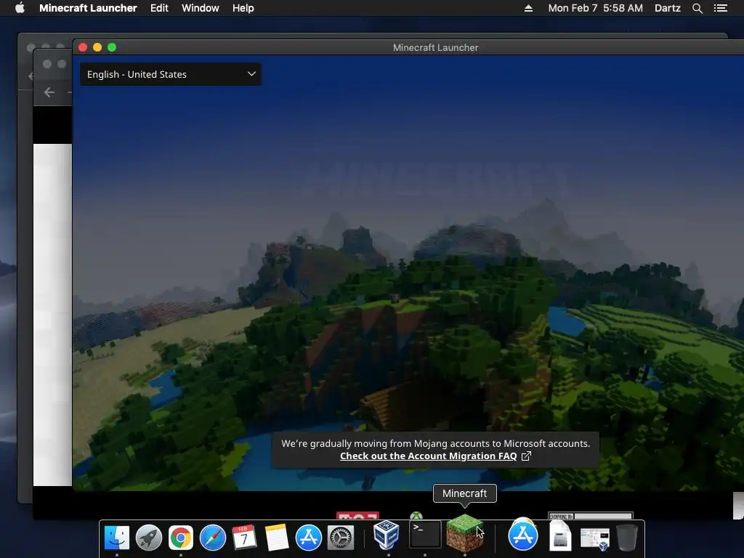This screenshot has height=558, width=744.
Task: Open the Minecraft Launcher application menu
Action: pos(88,8)
